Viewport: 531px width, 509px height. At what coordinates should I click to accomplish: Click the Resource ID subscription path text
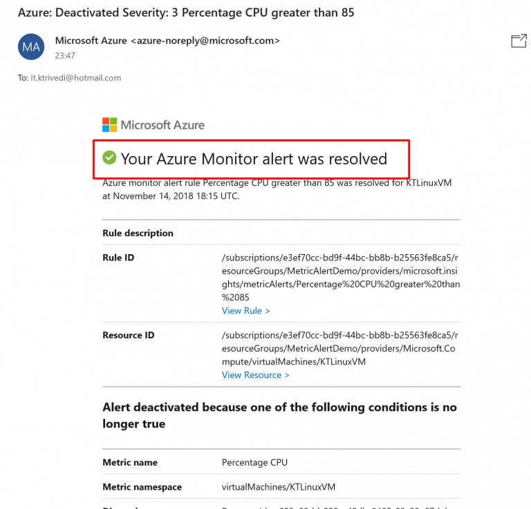(340, 348)
